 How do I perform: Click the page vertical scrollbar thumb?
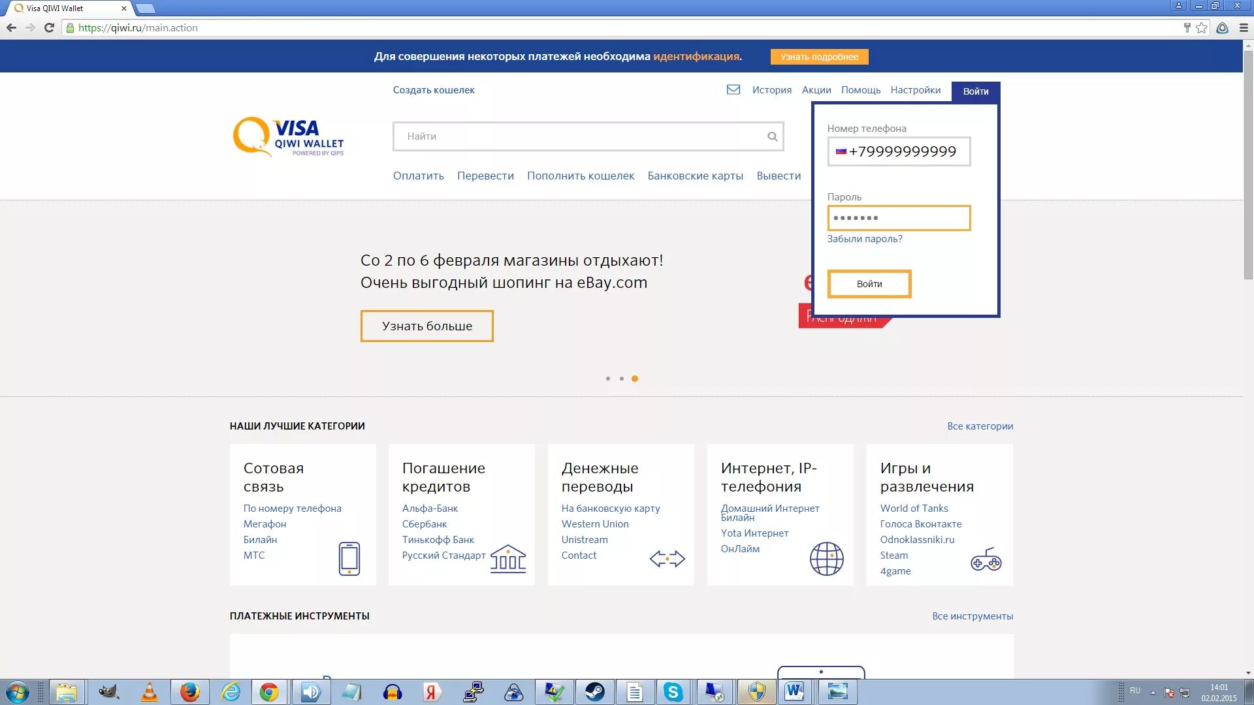tap(1247, 165)
